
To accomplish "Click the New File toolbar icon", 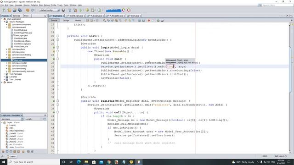I will (4, 10).
